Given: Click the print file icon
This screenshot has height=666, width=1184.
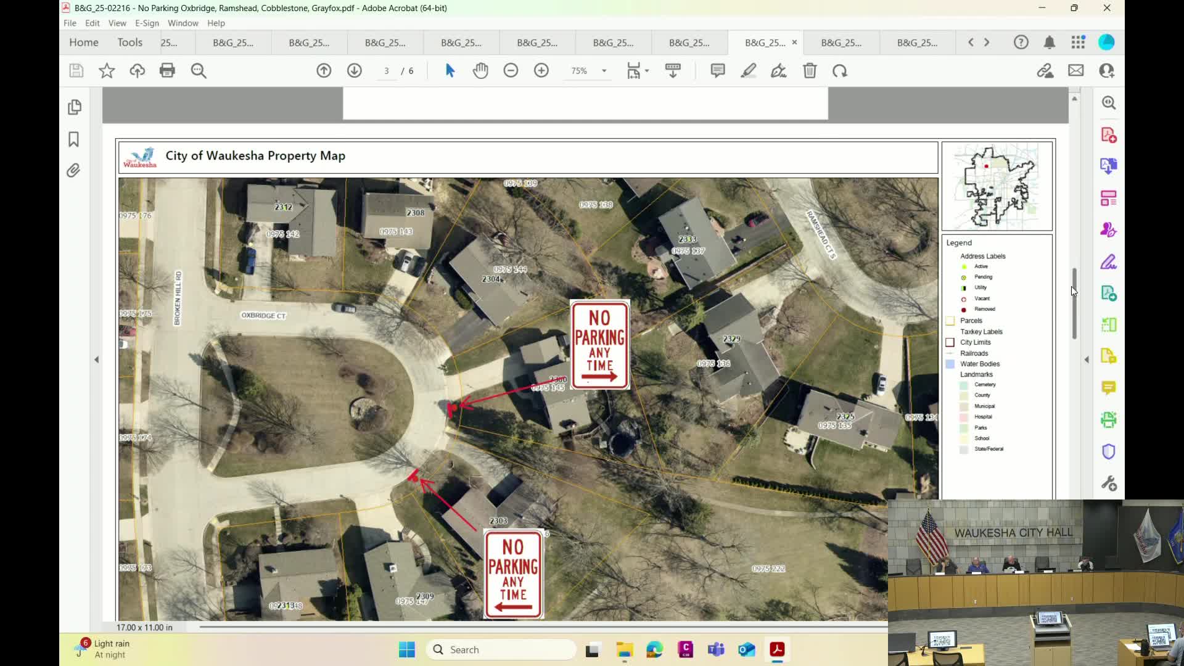Looking at the screenshot, I should click(167, 70).
